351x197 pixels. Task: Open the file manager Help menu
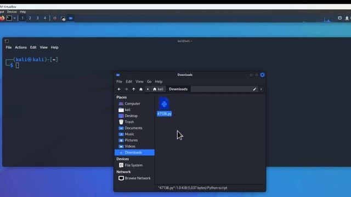tap(158, 82)
